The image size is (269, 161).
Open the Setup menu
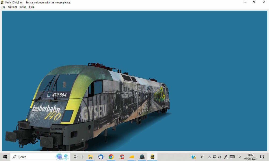point(23,7)
